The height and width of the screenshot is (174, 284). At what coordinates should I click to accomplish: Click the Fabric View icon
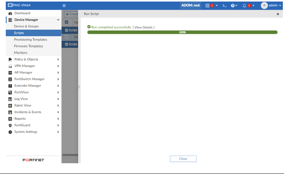(10, 105)
